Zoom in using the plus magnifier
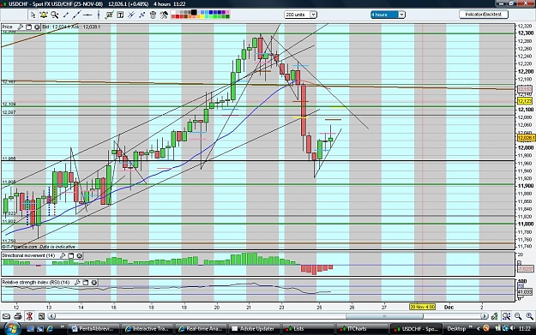The image size is (536, 335). (x=529, y=316)
